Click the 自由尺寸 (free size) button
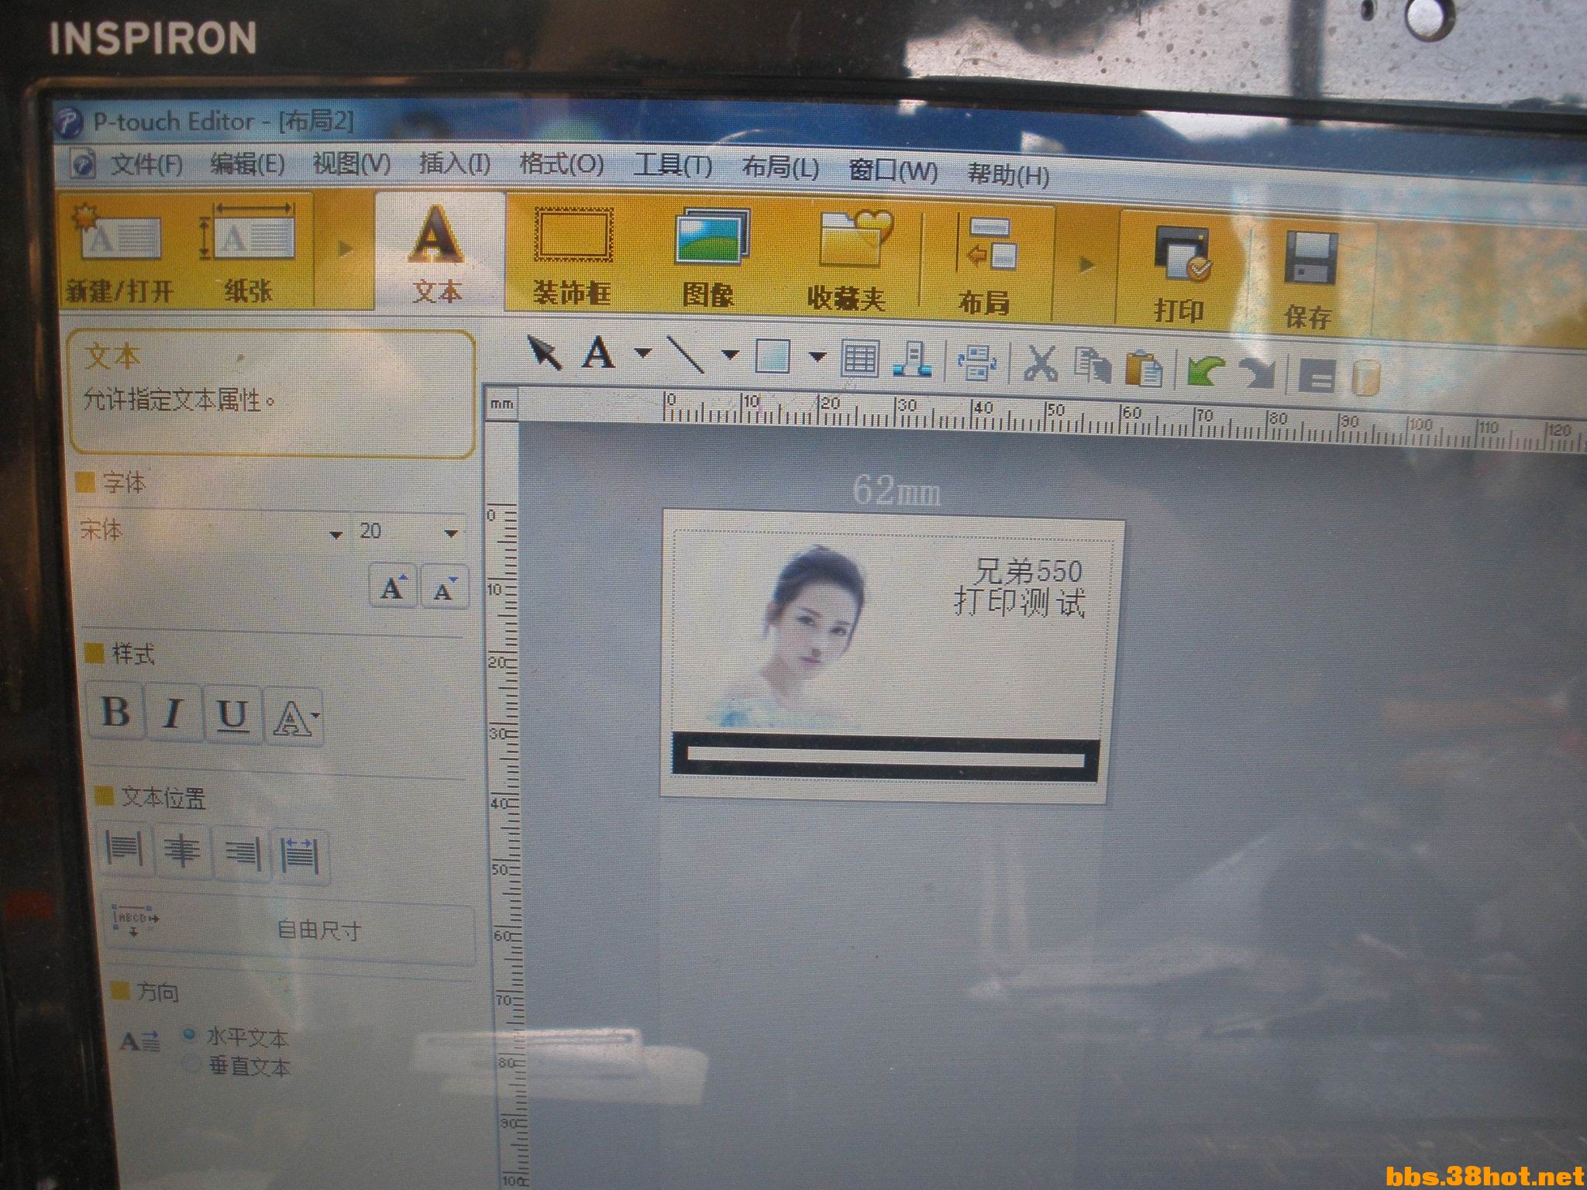The height and width of the screenshot is (1190, 1587). (x=288, y=928)
